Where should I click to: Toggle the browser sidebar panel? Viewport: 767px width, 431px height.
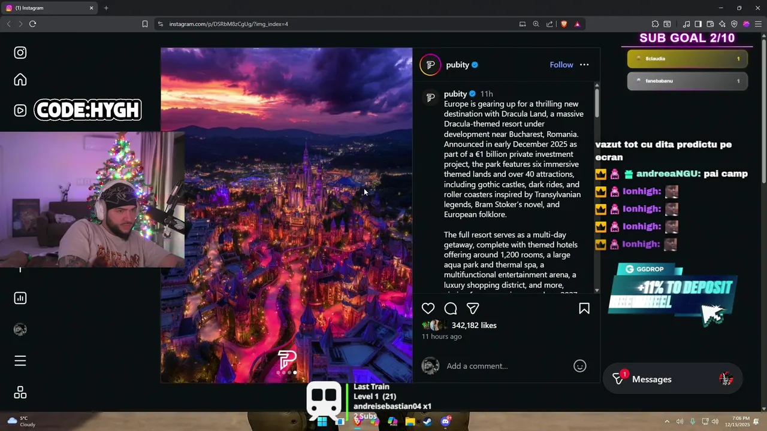click(698, 24)
